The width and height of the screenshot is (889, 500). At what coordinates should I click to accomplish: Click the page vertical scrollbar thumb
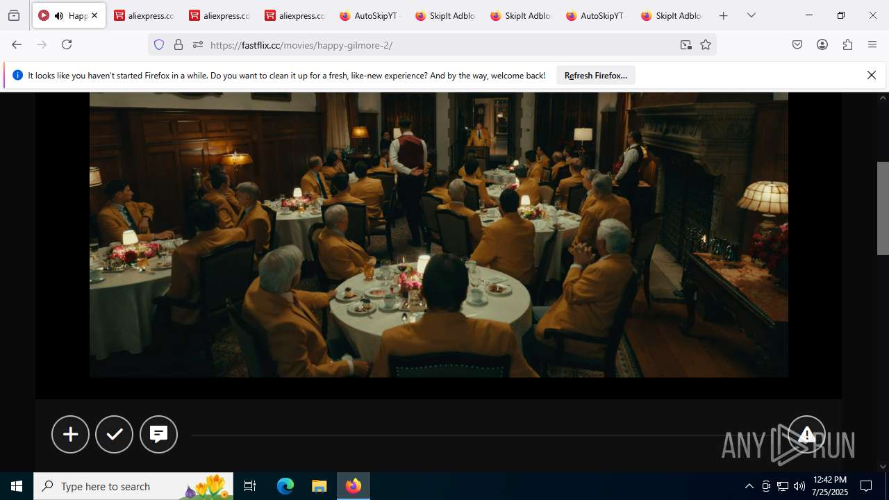pyautogui.click(x=883, y=208)
